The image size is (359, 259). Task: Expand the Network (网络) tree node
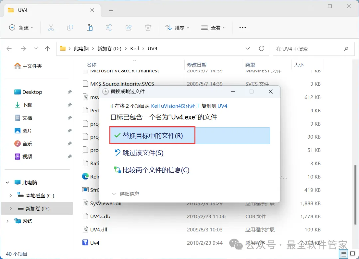(x=7, y=221)
